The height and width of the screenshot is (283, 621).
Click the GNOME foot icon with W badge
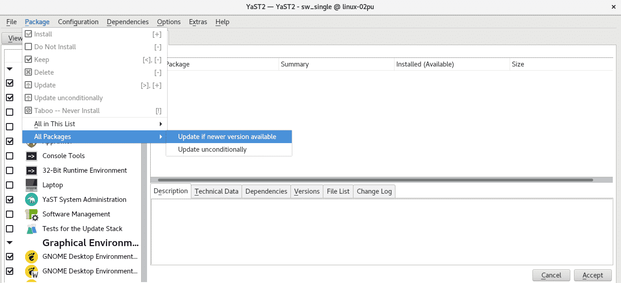click(x=32, y=271)
